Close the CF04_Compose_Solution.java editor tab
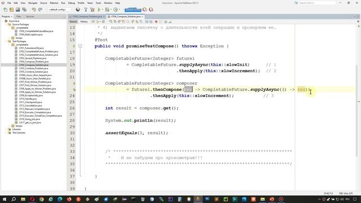 (x=142, y=16)
